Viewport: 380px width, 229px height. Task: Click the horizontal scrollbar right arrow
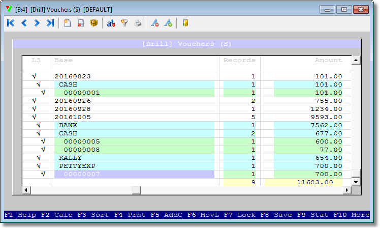point(347,190)
